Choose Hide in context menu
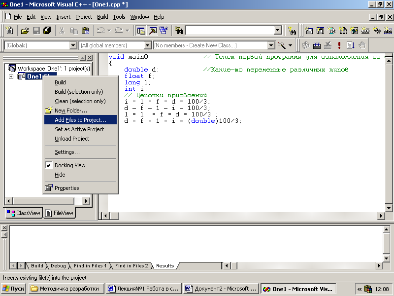Image resolution: width=394 pixels, height=296 pixels. click(x=80, y=175)
